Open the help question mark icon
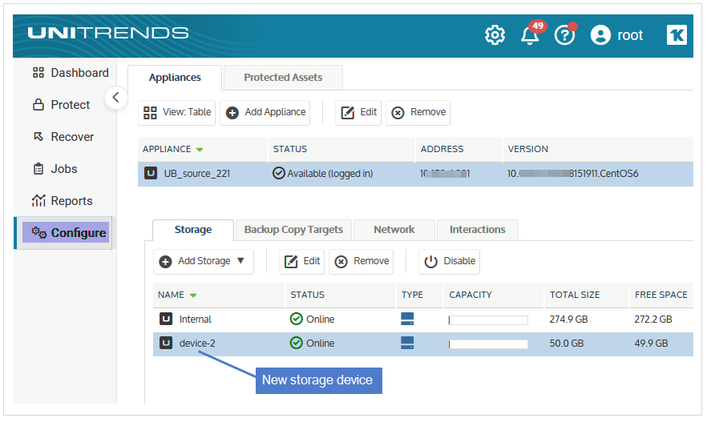Image resolution: width=715 pixels, height=426 pixels. (x=565, y=34)
